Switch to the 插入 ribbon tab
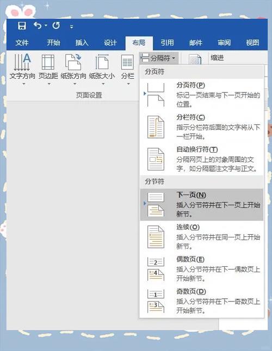The height and width of the screenshot is (351, 272). click(x=82, y=42)
